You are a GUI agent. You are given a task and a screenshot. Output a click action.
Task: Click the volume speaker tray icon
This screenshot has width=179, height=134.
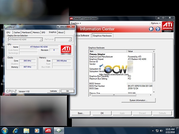[161, 131]
